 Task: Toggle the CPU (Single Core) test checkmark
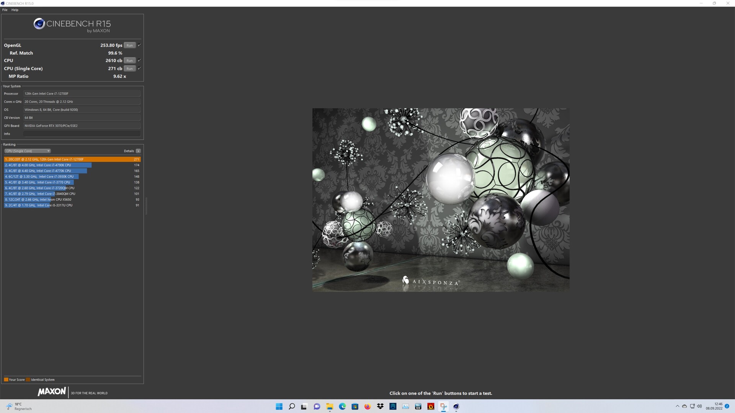(x=139, y=68)
